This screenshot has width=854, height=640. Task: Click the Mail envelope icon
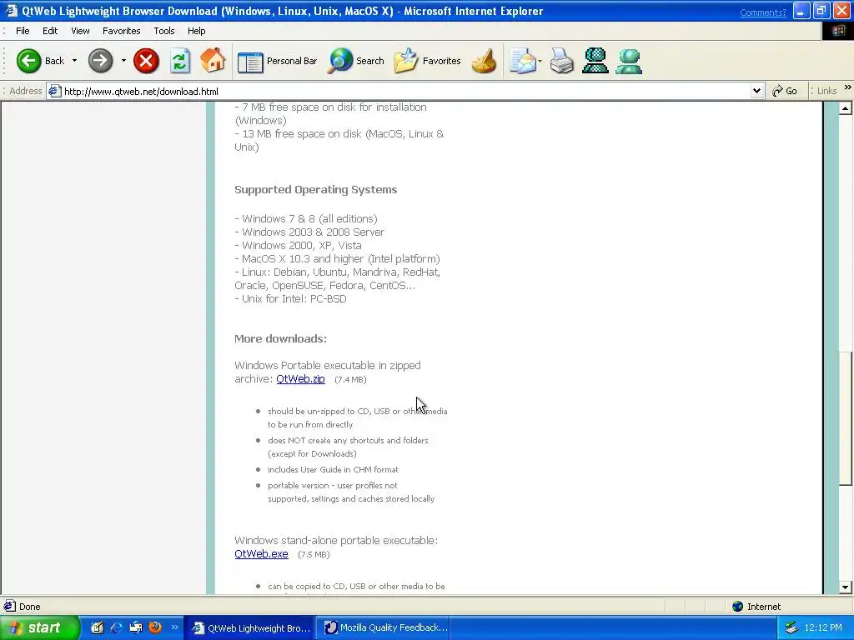click(x=522, y=61)
